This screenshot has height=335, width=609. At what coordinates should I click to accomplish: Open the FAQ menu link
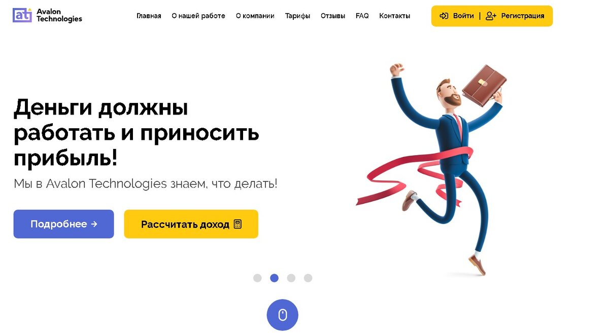point(362,16)
